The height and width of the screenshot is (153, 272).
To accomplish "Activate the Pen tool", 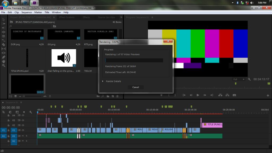I will (x=3, y=57).
